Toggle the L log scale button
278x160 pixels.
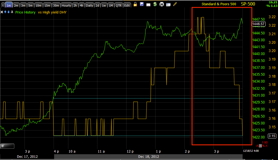pyautogui.click(x=260, y=146)
